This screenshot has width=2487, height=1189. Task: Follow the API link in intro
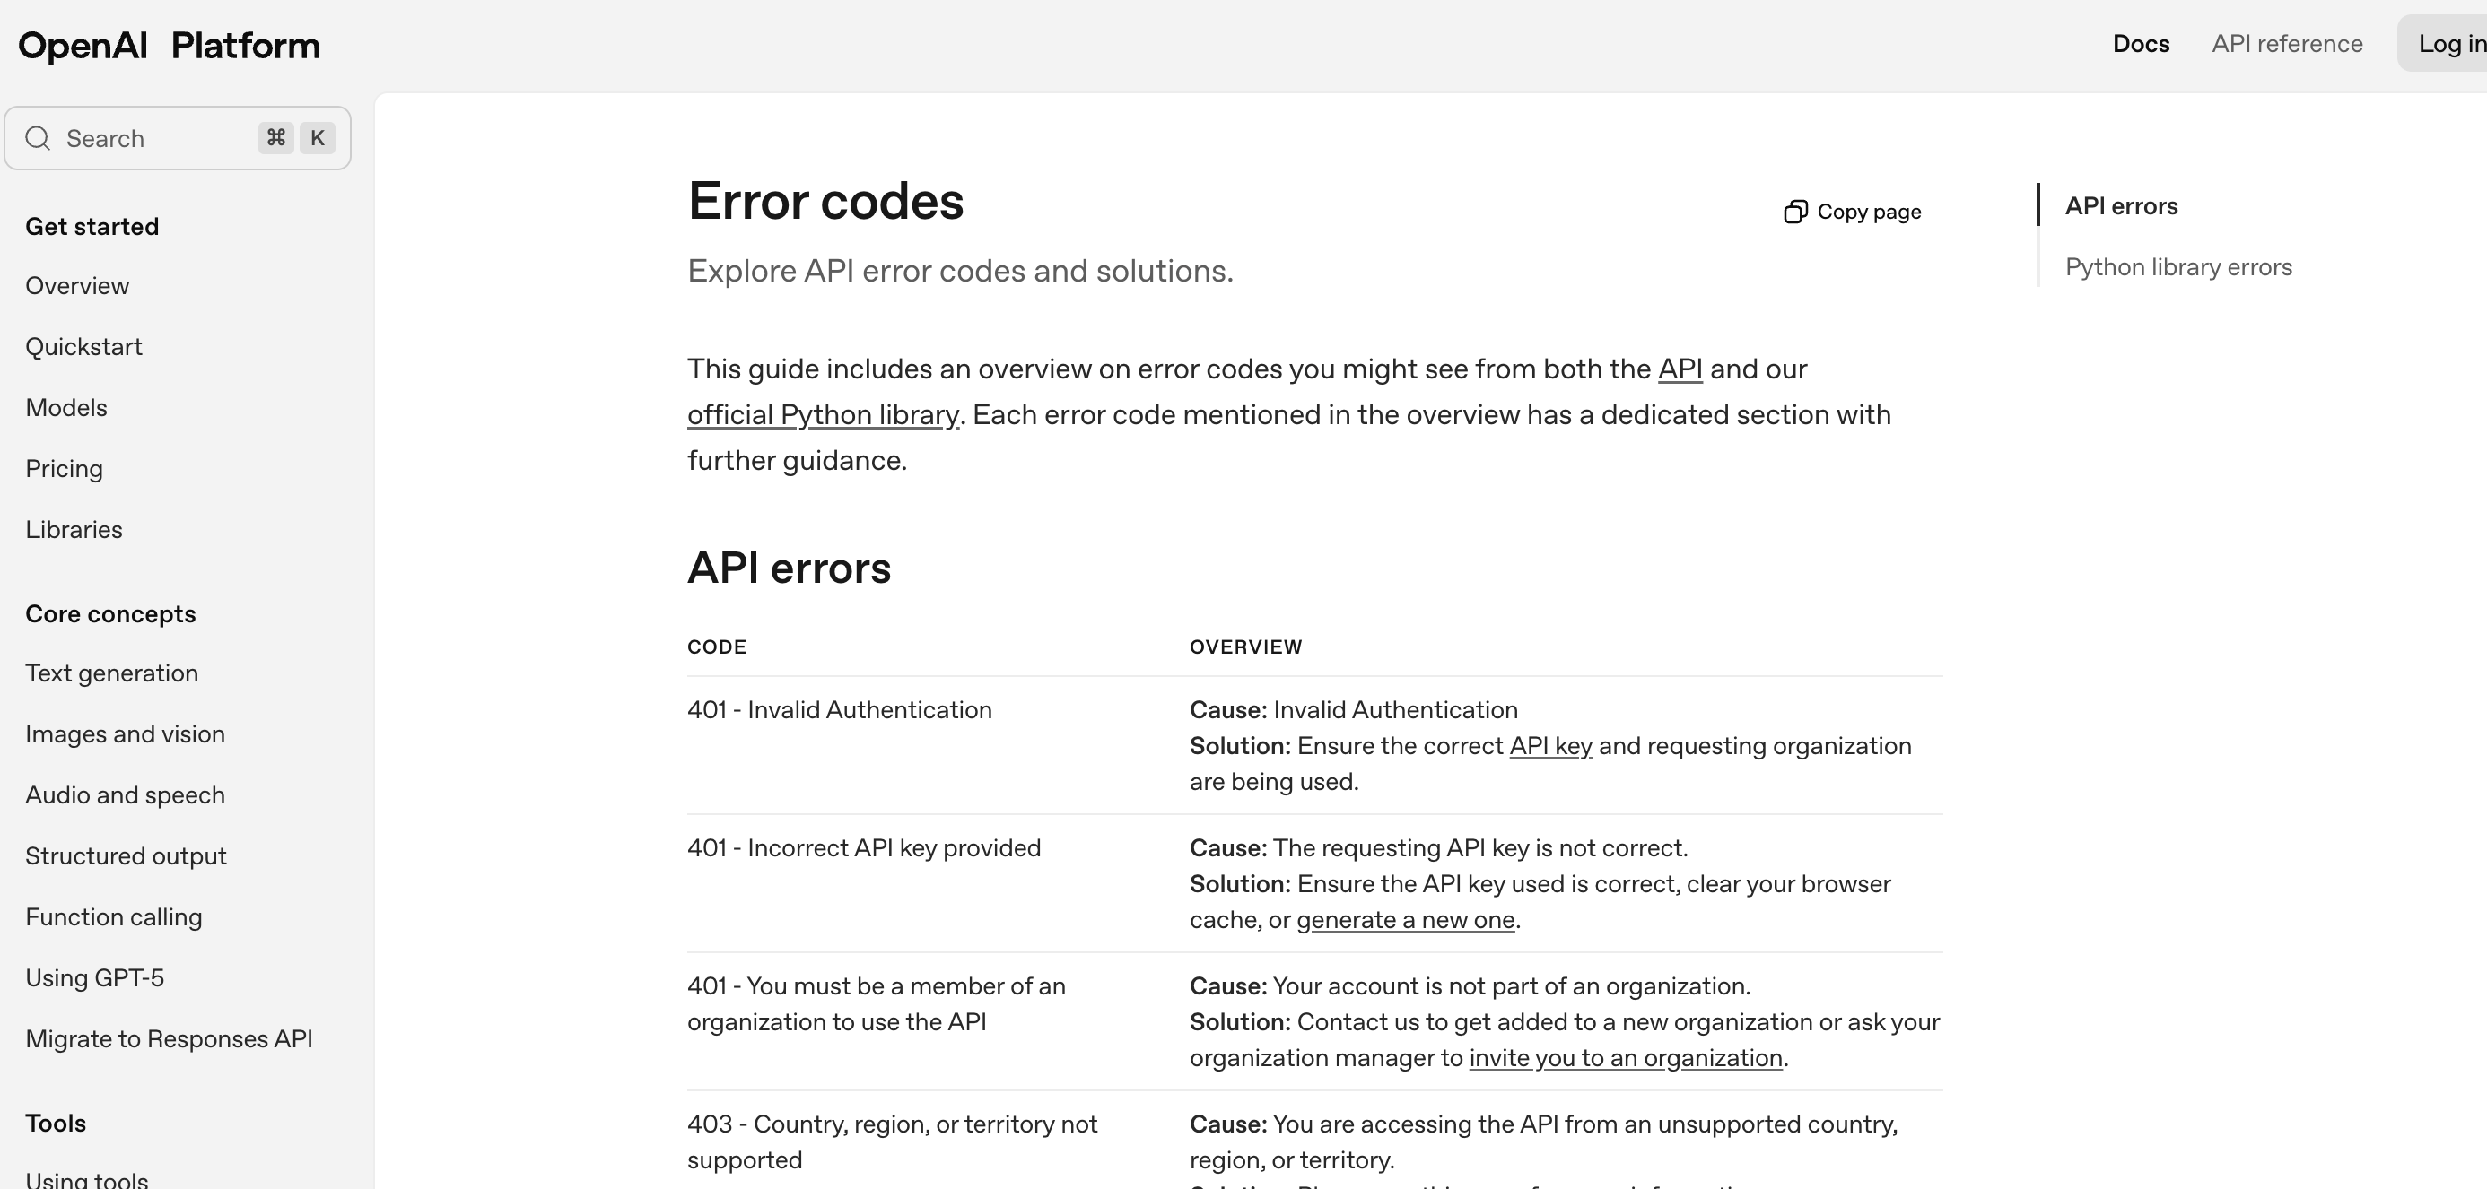click(x=1680, y=369)
